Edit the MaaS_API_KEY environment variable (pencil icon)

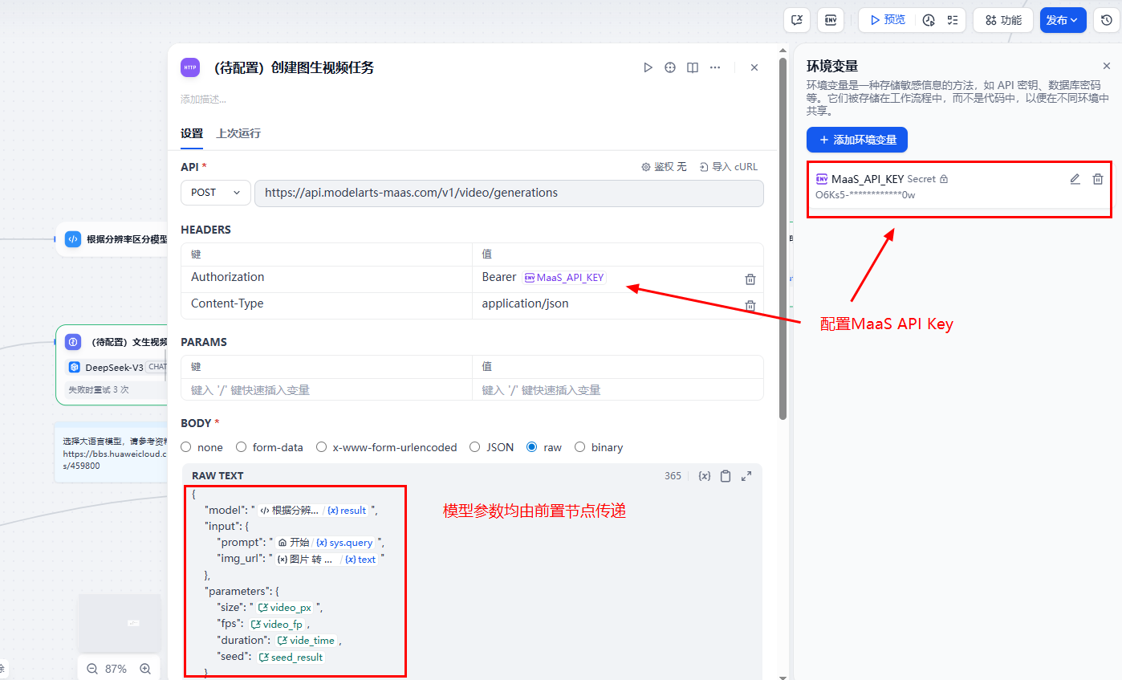tap(1075, 179)
